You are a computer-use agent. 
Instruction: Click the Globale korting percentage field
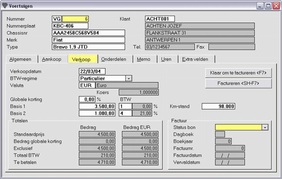click(87, 99)
